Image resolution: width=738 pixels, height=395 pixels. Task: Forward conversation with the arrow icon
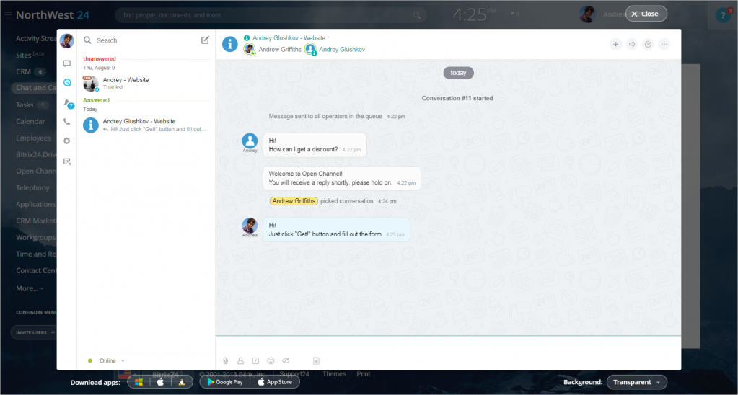632,44
